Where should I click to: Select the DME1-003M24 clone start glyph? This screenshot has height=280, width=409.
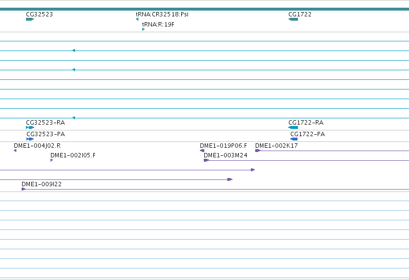206,160
